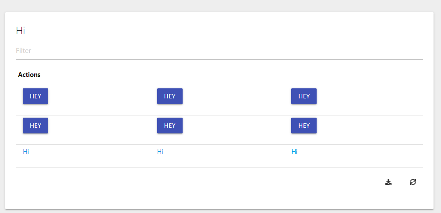Select the HEY button in second row, middle column

click(170, 126)
